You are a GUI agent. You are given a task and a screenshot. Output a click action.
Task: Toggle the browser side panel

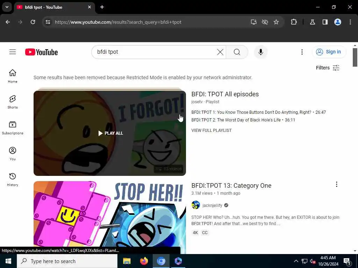tap(325, 22)
